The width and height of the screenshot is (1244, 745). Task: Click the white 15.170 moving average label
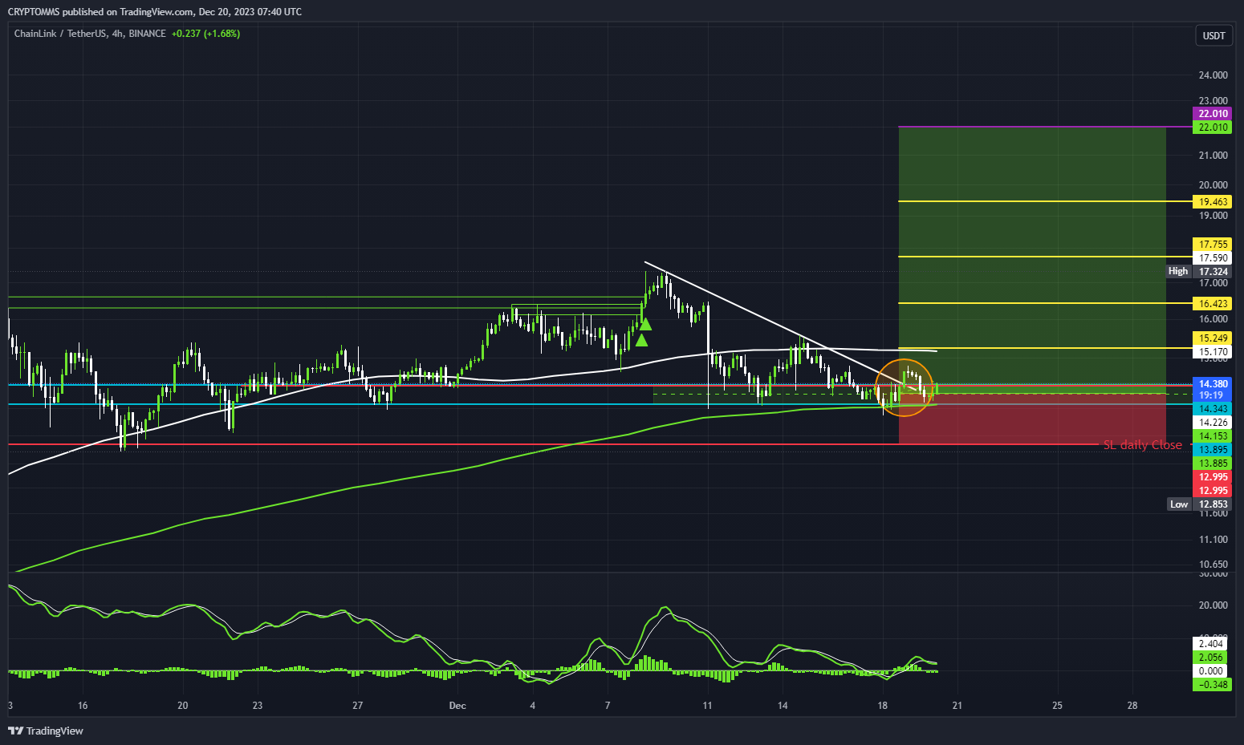(x=1213, y=352)
